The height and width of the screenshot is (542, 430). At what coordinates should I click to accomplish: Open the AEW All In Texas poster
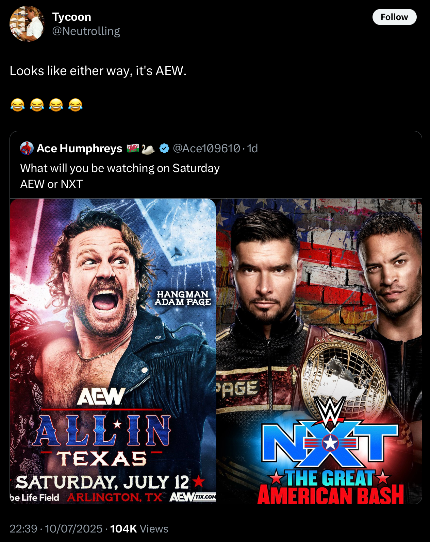point(113,351)
